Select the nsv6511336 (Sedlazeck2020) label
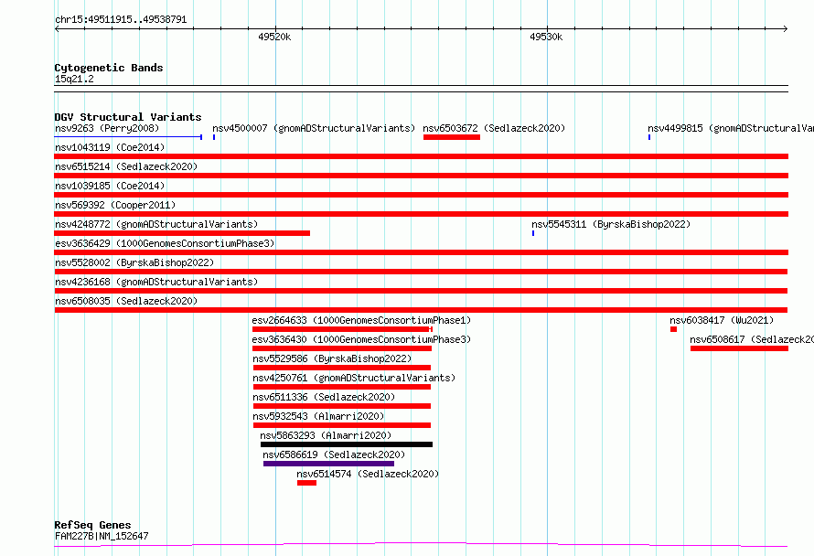 pos(324,397)
